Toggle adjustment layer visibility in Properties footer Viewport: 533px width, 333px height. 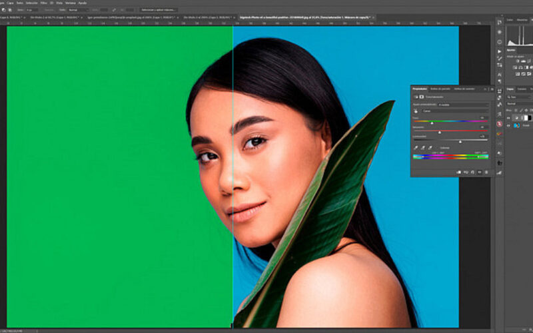[x=479, y=172]
